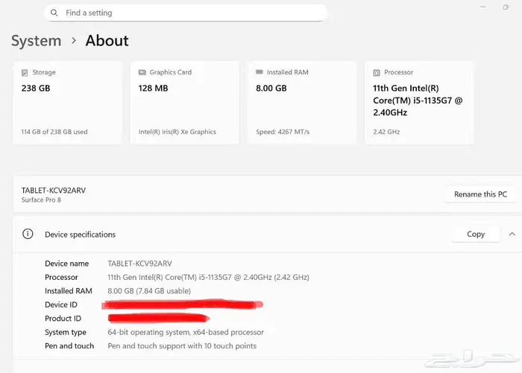Click the Graphics Card icon
Screen dimensions: 522x373
point(142,73)
